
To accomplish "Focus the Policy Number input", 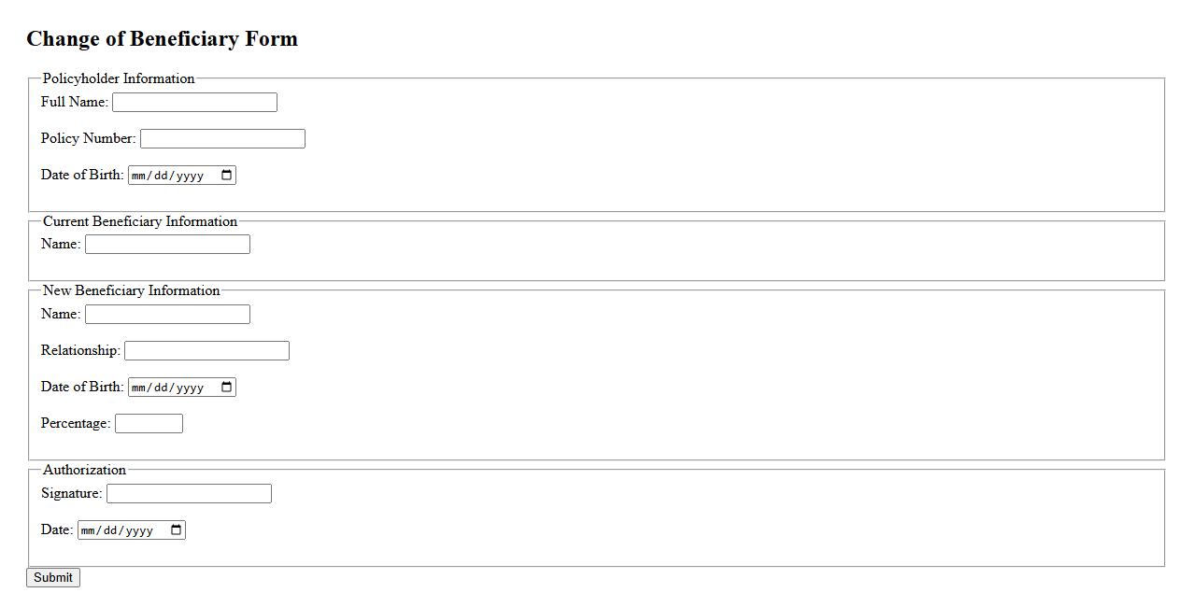I will coord(222,139).
